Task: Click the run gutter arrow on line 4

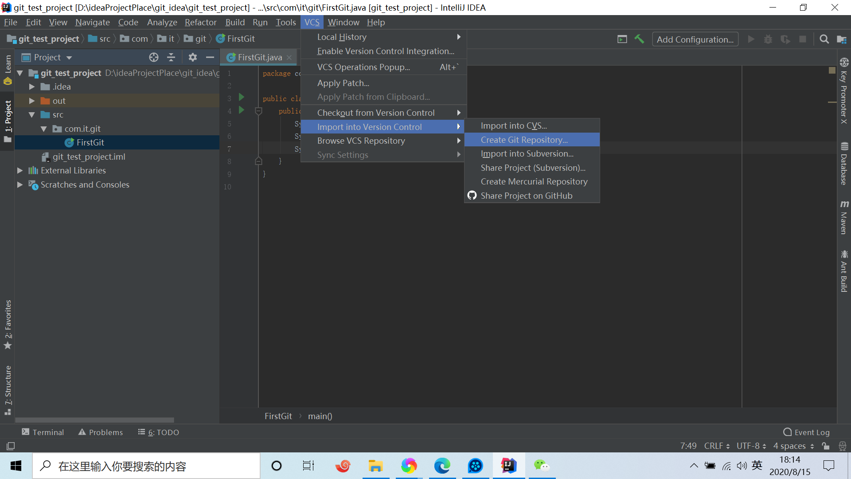Action: (x=242, y=110)
